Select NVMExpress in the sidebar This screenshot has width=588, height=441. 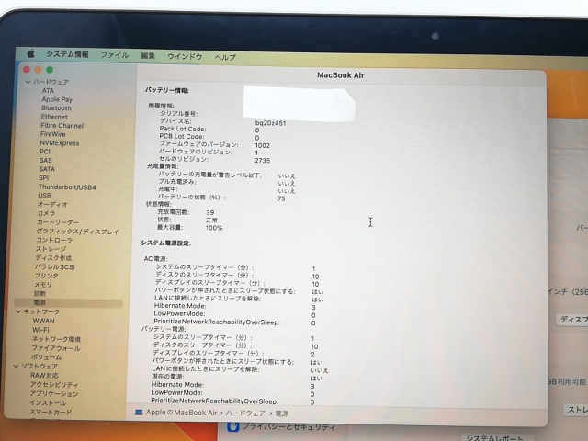pyautogui.click(x=60, y=143)
